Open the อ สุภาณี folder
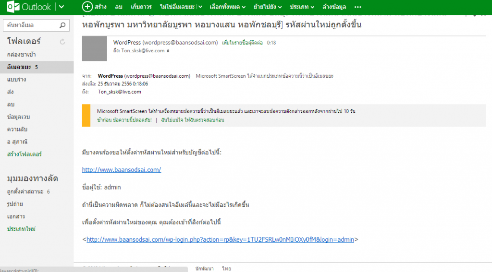Screen dimensions: 492x272 17,142
